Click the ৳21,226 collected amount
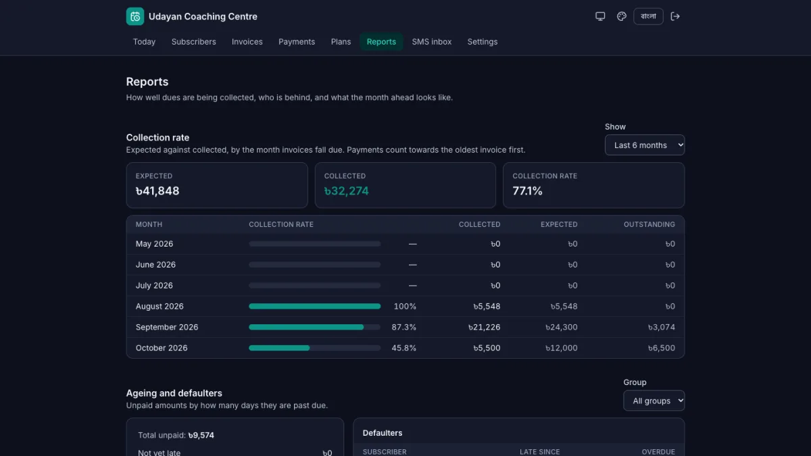The width and height of the screenshot is (811, 456). (x=485, y=328)
